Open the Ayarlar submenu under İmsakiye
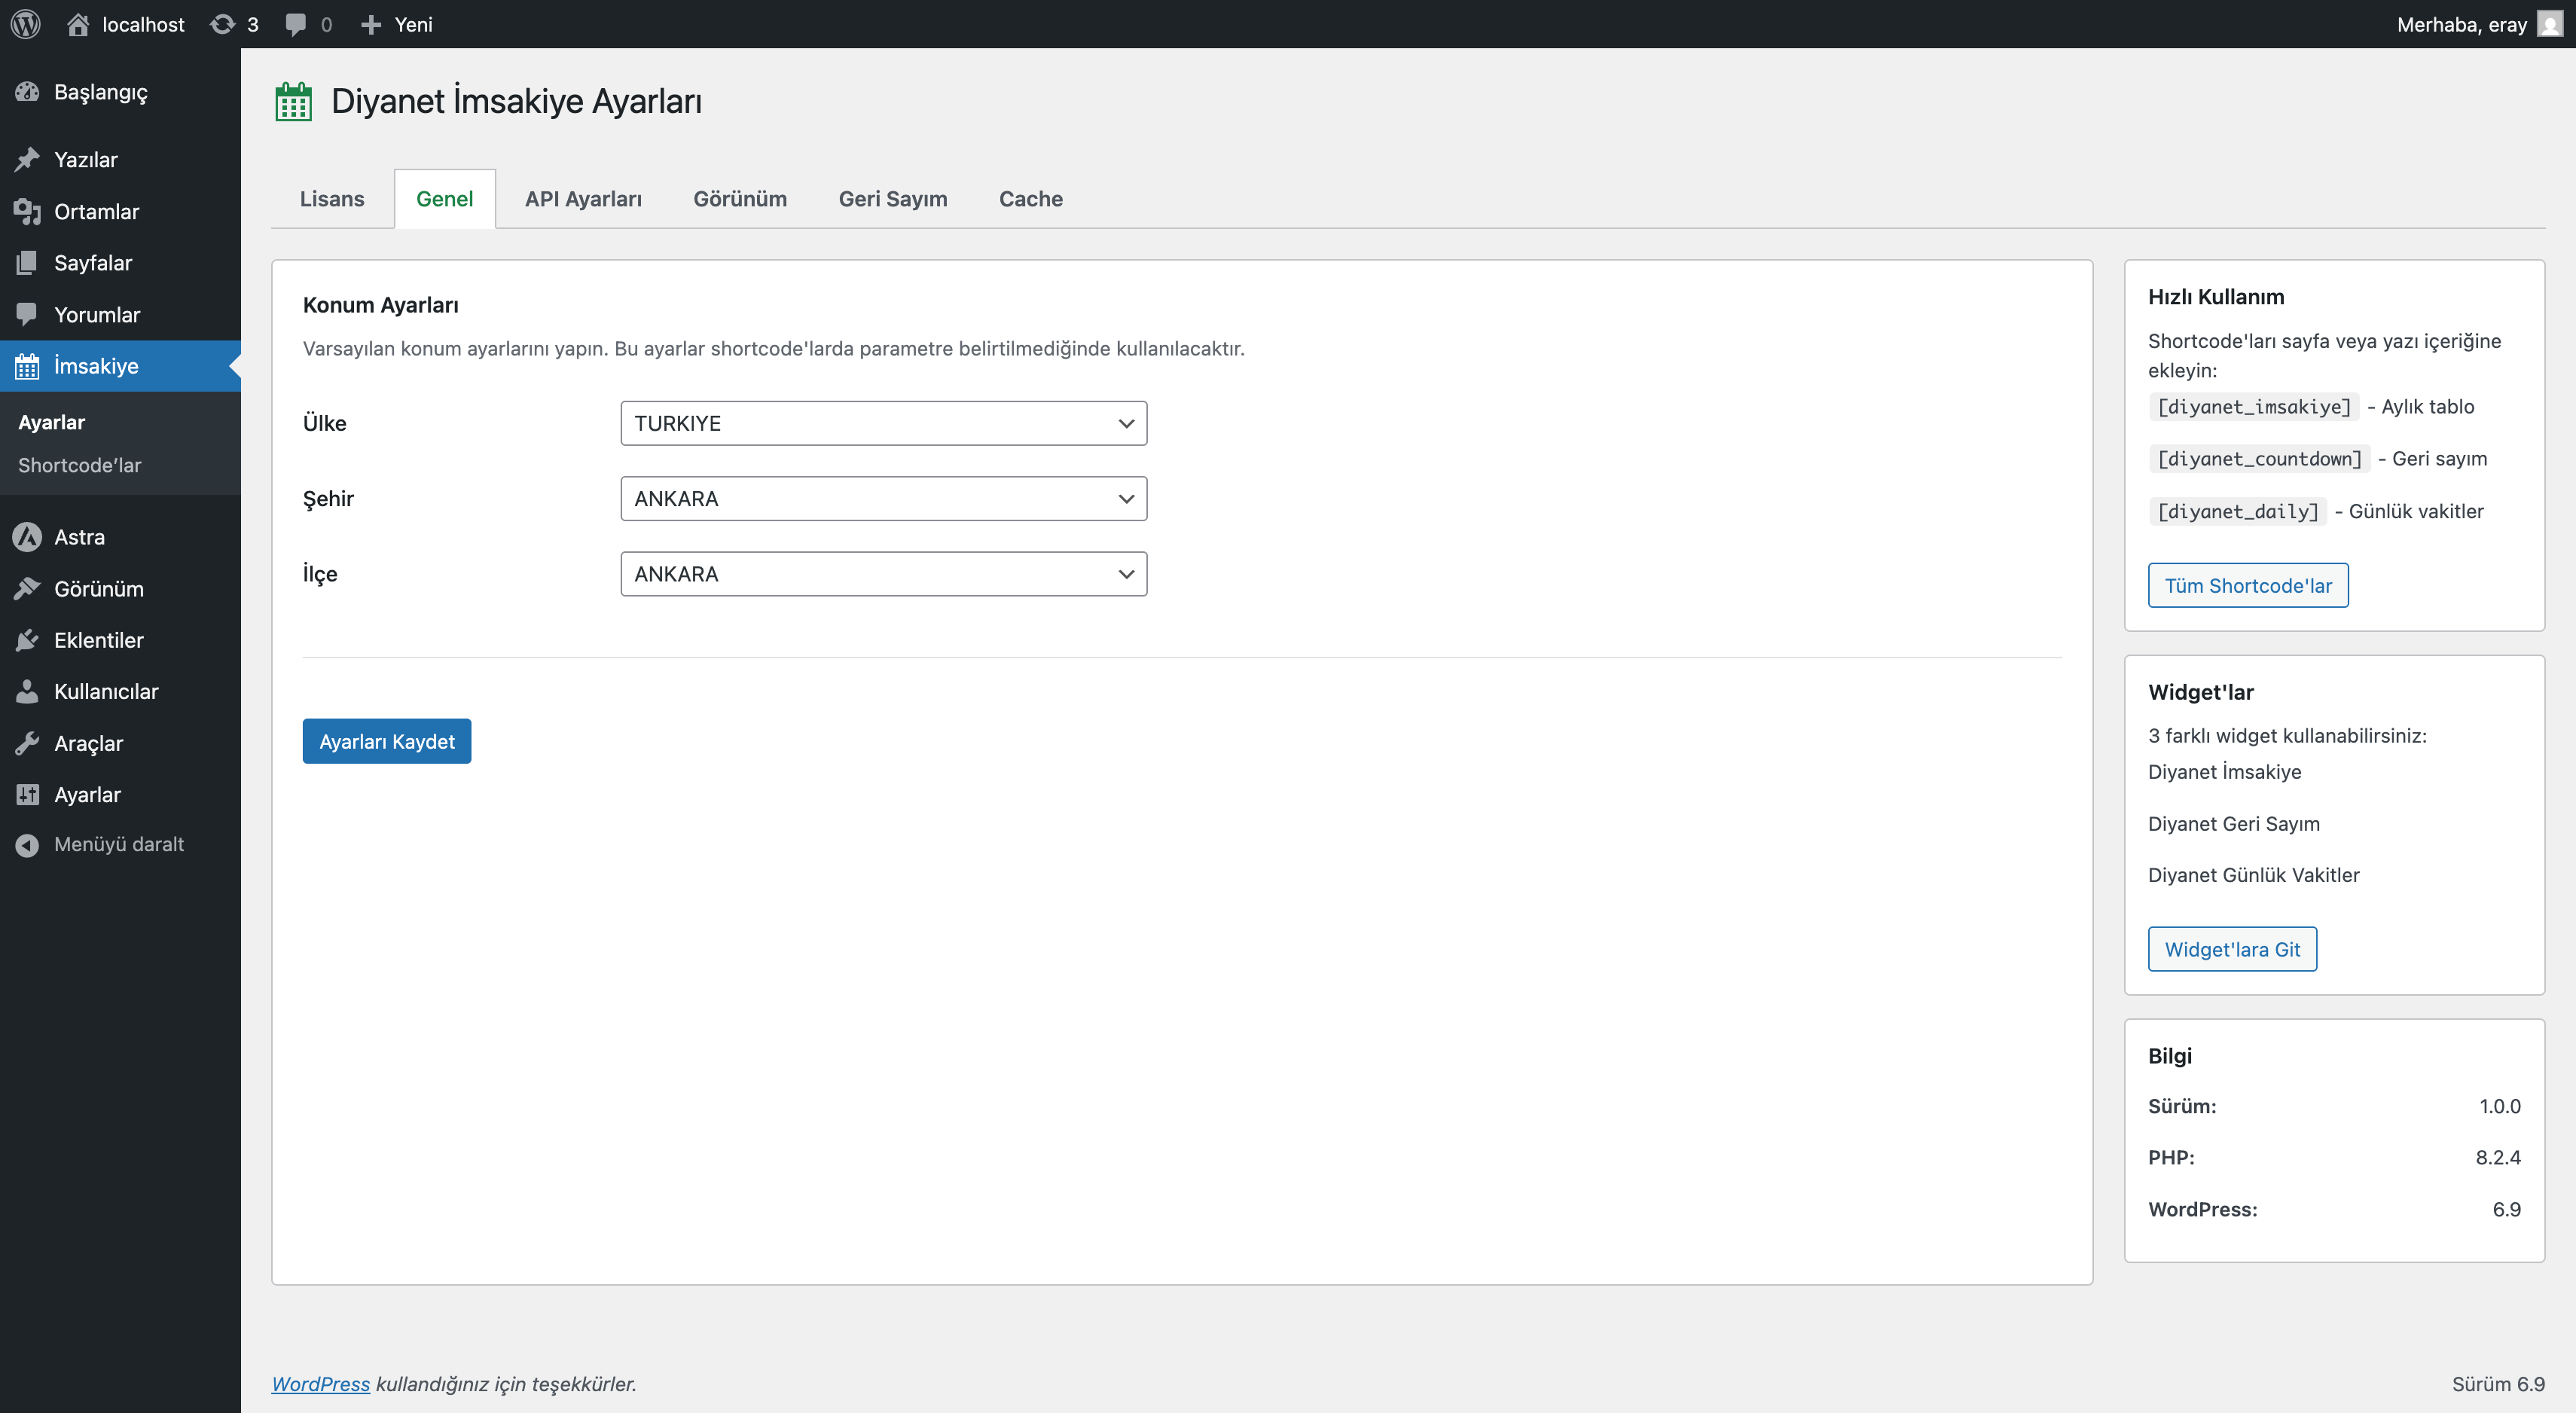 pos(51,422)
